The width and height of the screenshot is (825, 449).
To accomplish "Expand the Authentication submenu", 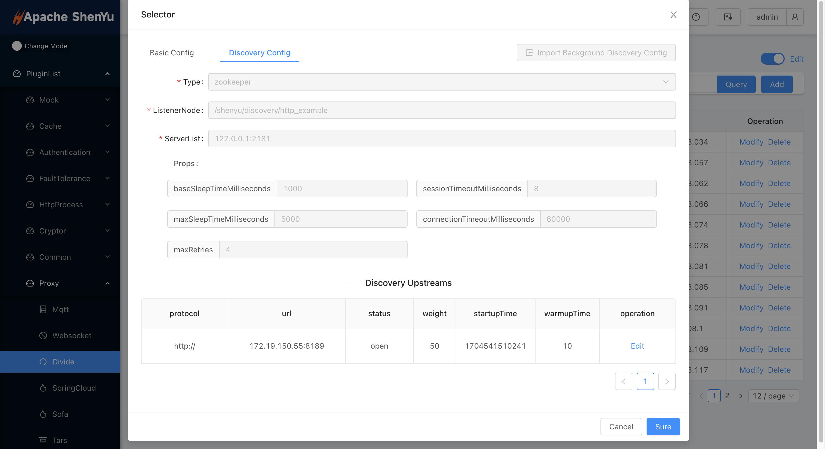I will pyautogui.click(x=64, y=152).
